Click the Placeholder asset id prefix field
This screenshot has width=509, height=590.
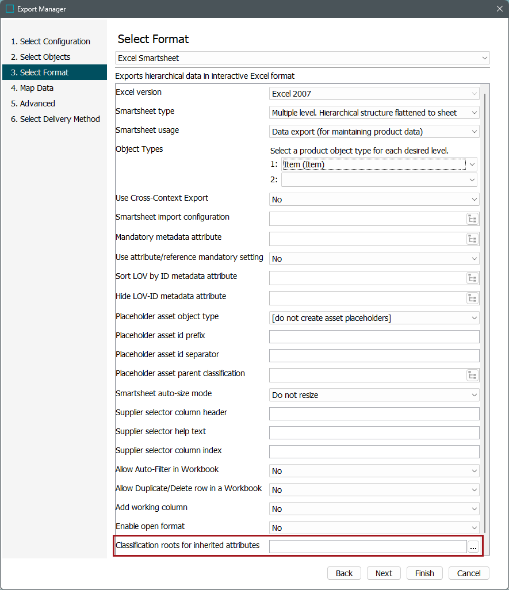374,337
